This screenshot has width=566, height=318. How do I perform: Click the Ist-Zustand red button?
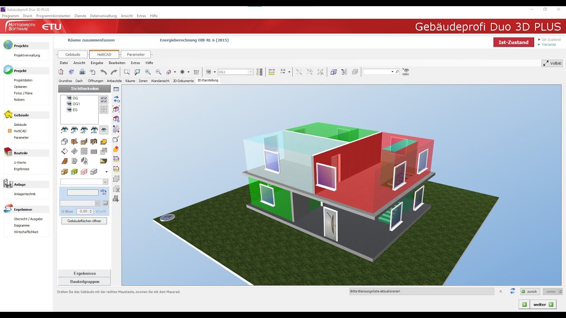pos(513,42)
